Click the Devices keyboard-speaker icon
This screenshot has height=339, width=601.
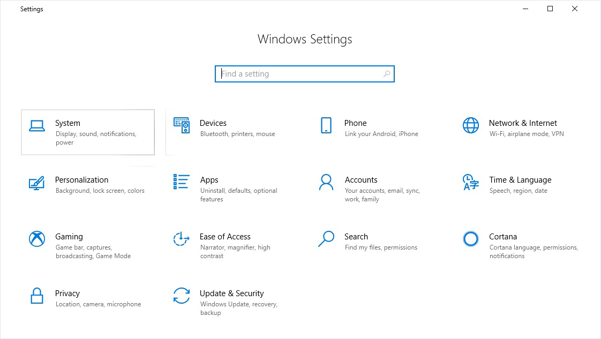tap(181, 125)
